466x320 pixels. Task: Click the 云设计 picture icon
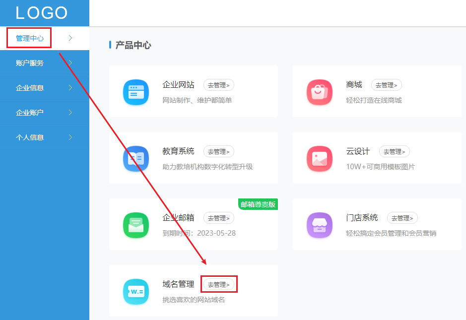(320, 159)
